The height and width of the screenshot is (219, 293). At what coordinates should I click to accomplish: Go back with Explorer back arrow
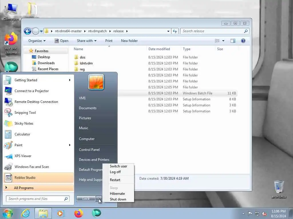[x=28, y=31]
